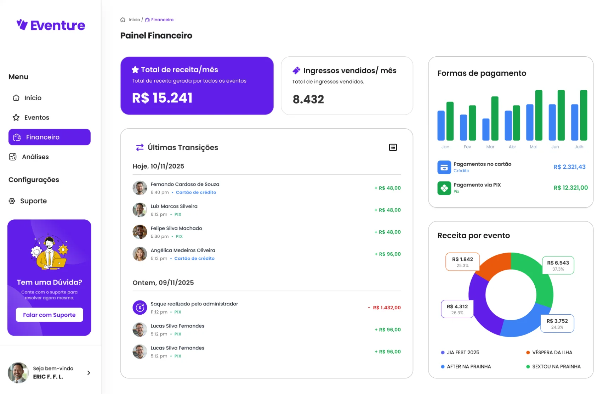Screen dimensions: 609x394
Task: Click the Financeiro breadcrumb link
Action: [x=162, y=20]
